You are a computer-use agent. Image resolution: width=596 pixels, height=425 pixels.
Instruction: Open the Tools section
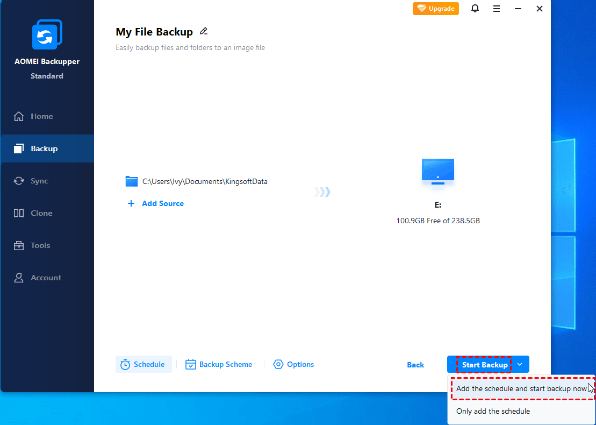pos(40,245)
